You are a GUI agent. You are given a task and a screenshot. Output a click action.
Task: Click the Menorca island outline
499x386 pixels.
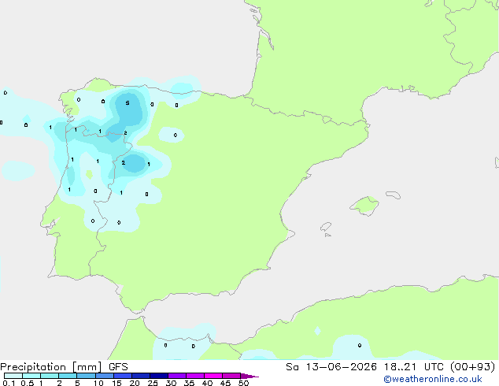point(394,195)
